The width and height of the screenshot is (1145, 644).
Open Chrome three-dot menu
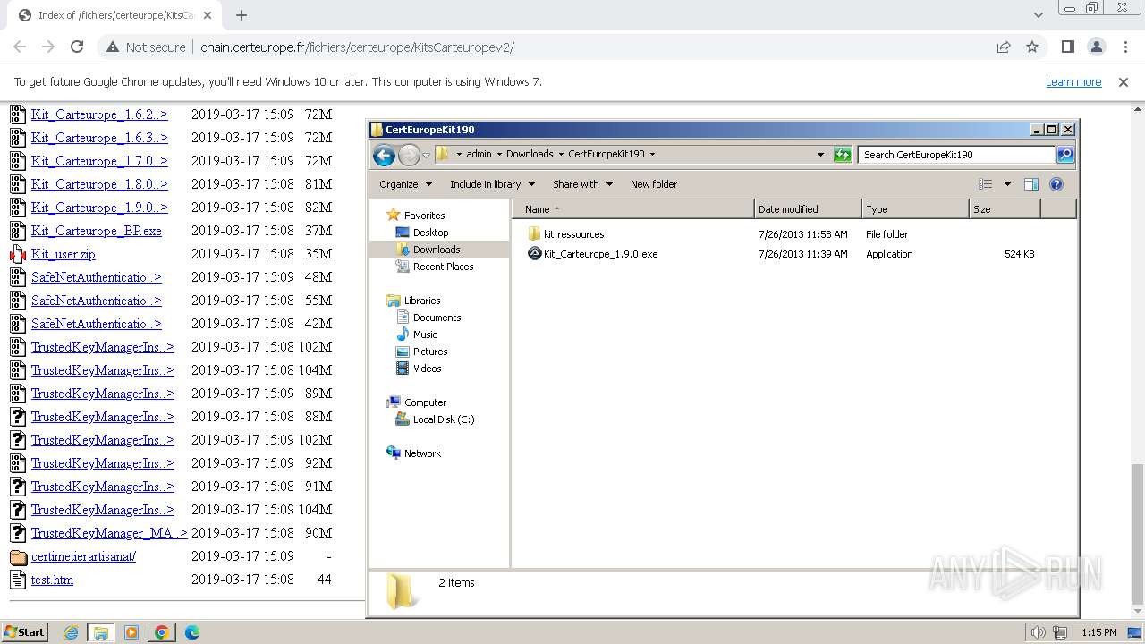[x=1125, y=47]
